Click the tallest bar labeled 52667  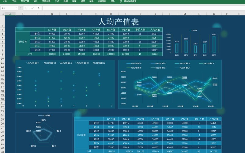coord(214,45)
